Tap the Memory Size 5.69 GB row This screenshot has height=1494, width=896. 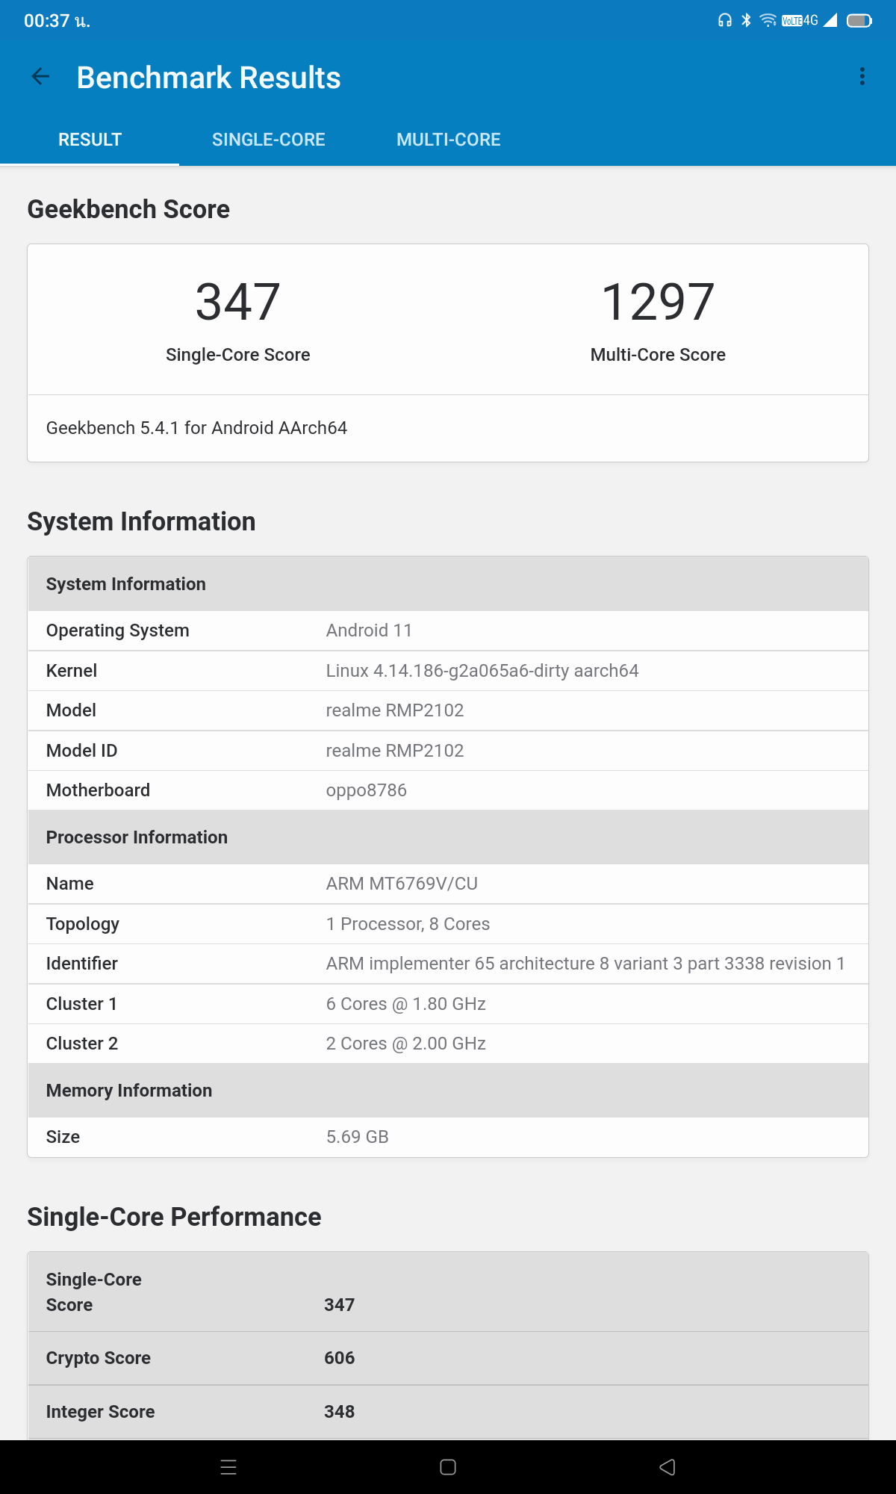[x=448, y=1137]
